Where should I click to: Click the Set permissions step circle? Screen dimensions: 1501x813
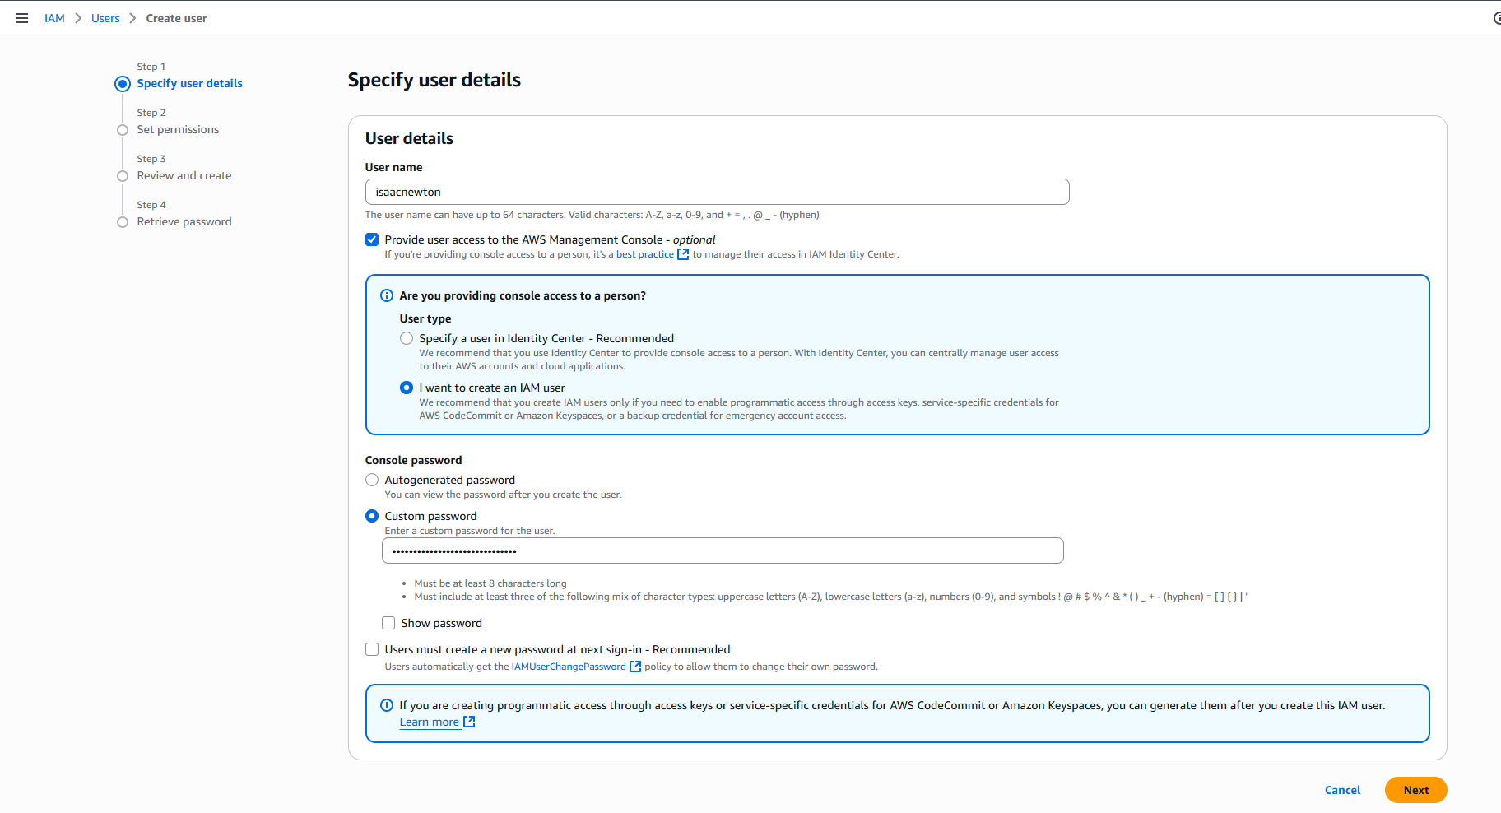click(123, 130)
